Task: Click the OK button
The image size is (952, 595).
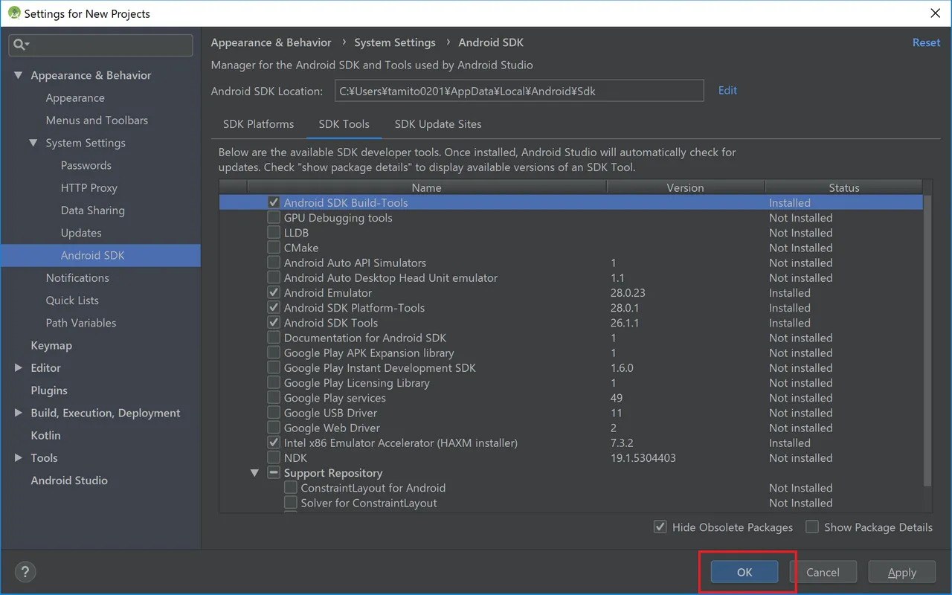Action: (744, 572)
